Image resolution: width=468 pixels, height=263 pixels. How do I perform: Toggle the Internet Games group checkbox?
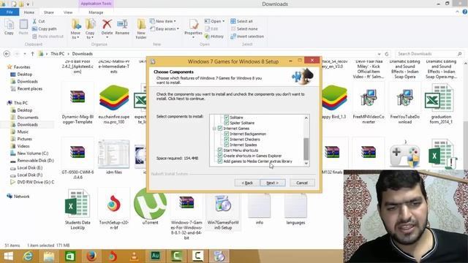[220, 129]
